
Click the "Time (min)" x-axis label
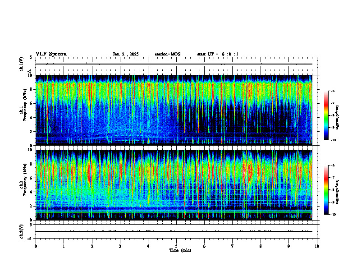point(180,250)
